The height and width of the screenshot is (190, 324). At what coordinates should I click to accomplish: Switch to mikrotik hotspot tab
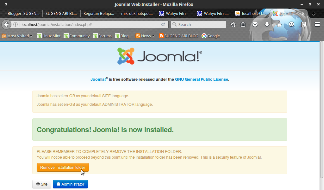coord(137,14)
